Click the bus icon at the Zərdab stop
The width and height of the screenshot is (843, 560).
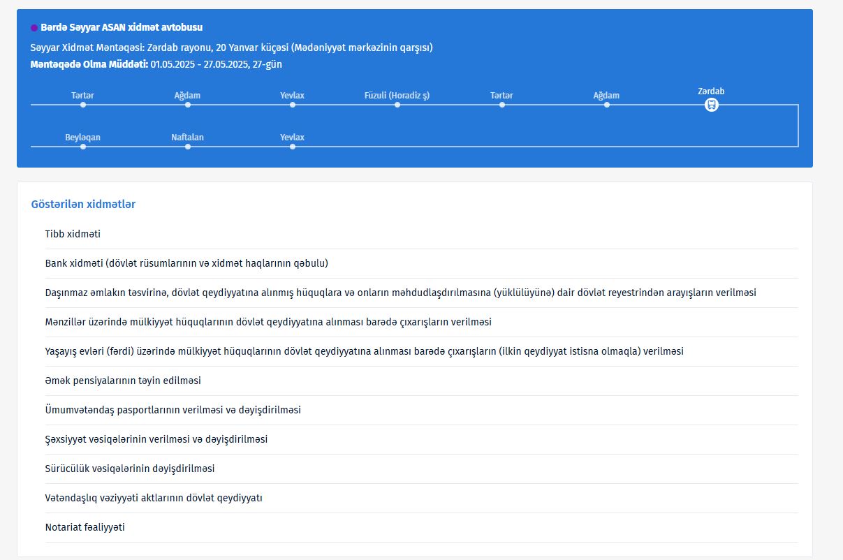pos(711,105)
